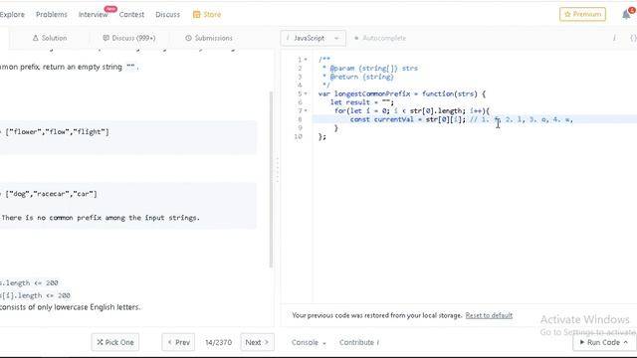This screenshot has width=637, height=358.
Task: Open the Contest page
Action: pyautogui.click(x=131, y=14)
